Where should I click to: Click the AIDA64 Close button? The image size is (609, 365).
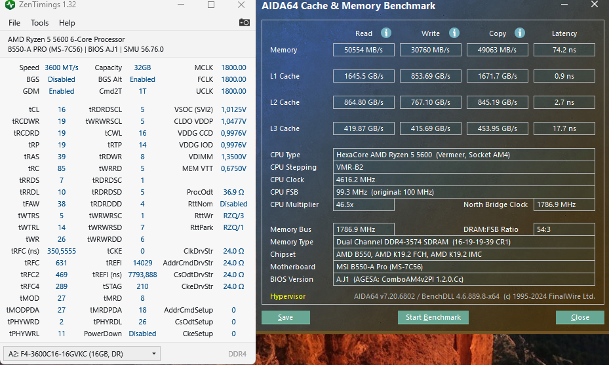tap(580, 317)
